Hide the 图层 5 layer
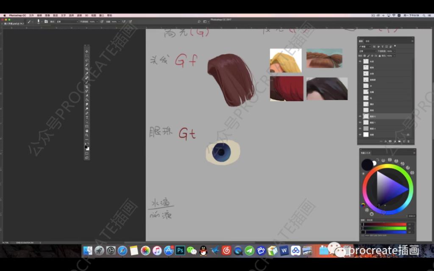The height and width of the screenshot is (271, 434). pos(360,116)
